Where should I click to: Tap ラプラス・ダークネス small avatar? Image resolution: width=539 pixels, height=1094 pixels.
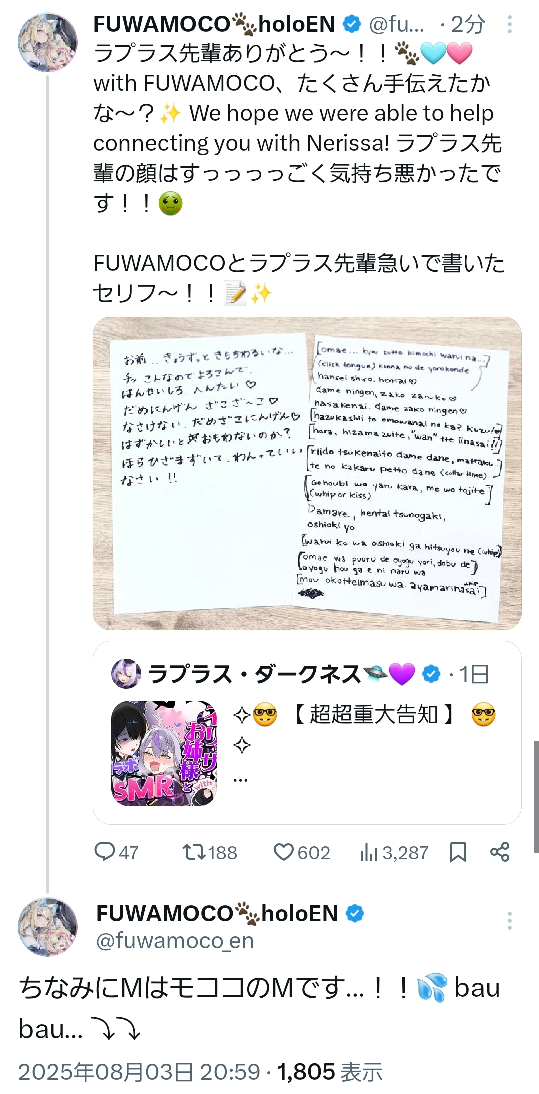(x=126, y=674)
